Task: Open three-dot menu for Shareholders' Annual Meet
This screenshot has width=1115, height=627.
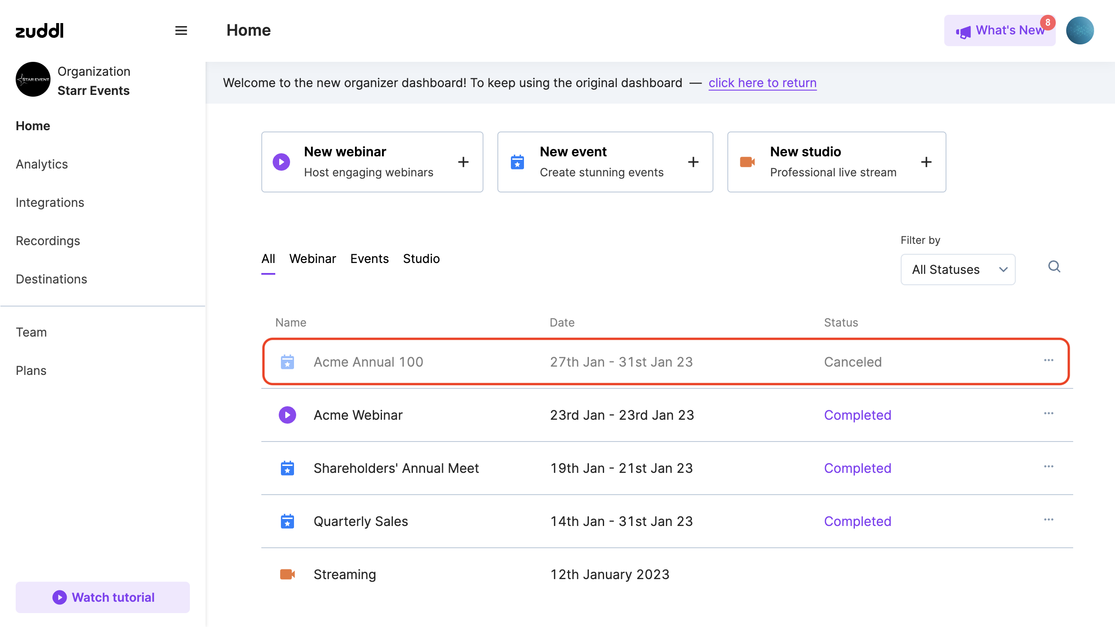Action: tap(1048, 466)
